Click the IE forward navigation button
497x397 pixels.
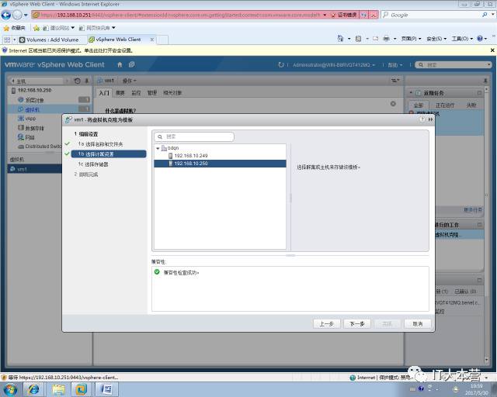click(x=17, y=15)
